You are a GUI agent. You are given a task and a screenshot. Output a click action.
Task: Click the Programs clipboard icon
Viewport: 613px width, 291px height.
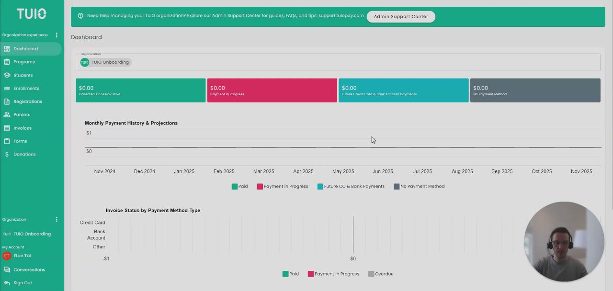(7, 62)
